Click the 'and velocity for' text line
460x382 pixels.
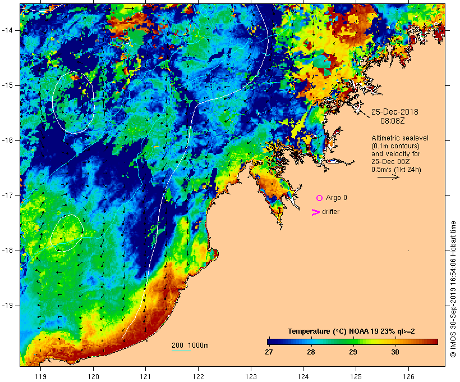coord(395,154)
